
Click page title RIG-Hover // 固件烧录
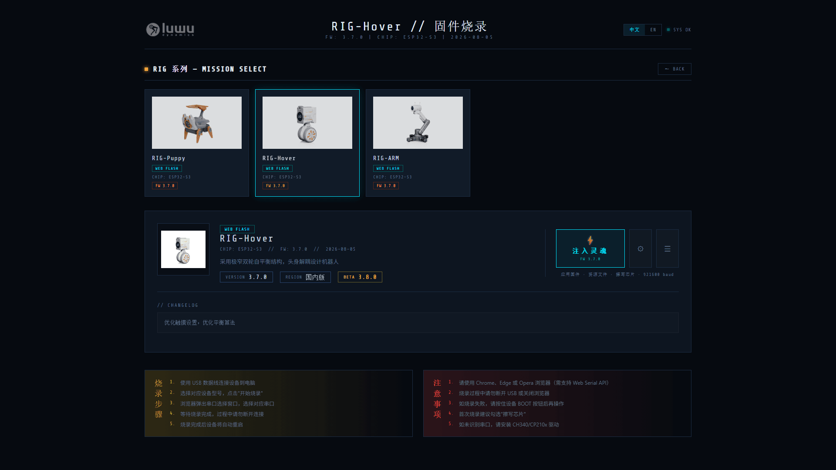409,26
